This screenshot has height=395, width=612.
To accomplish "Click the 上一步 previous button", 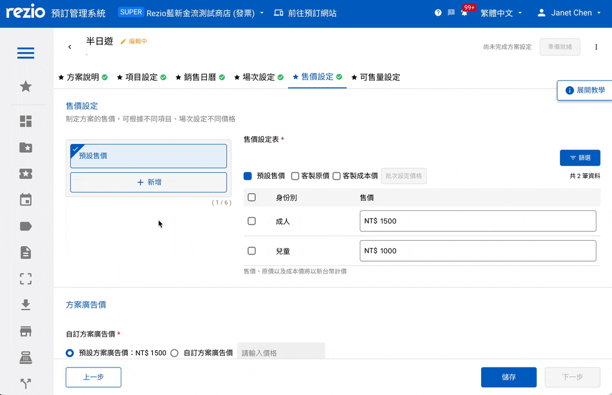I will 93,377.
